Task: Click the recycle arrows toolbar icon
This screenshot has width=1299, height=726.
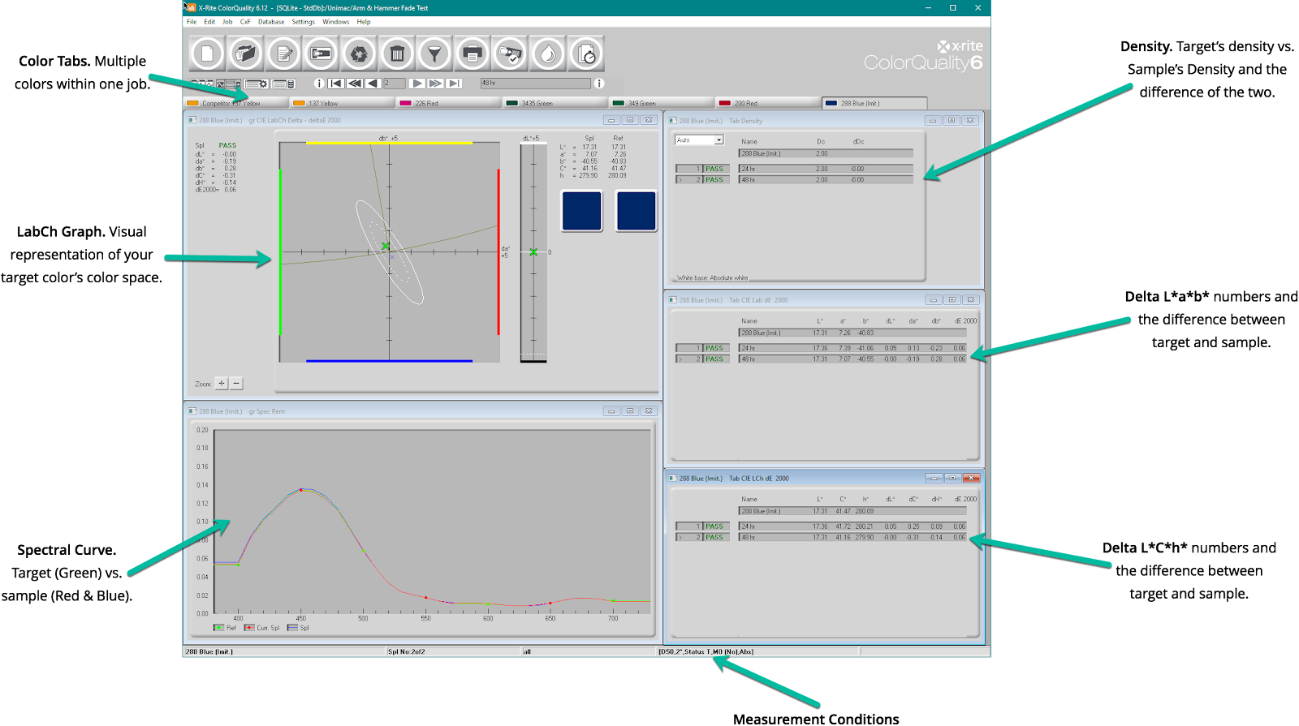Action: point(358,54)
